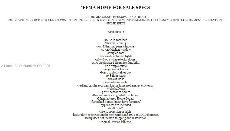Screen dimensions: 230x131
Task: Click the 'motion detector ext lights' line
Action: (x=115, y=56)
